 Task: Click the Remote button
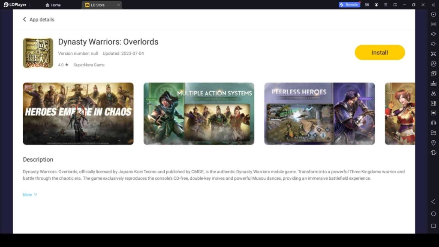(349, 5)
